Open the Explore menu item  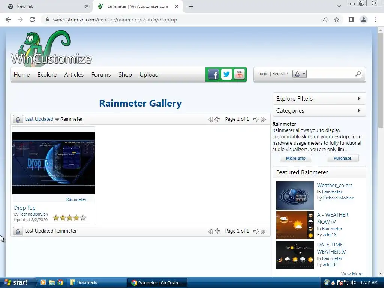47,75
